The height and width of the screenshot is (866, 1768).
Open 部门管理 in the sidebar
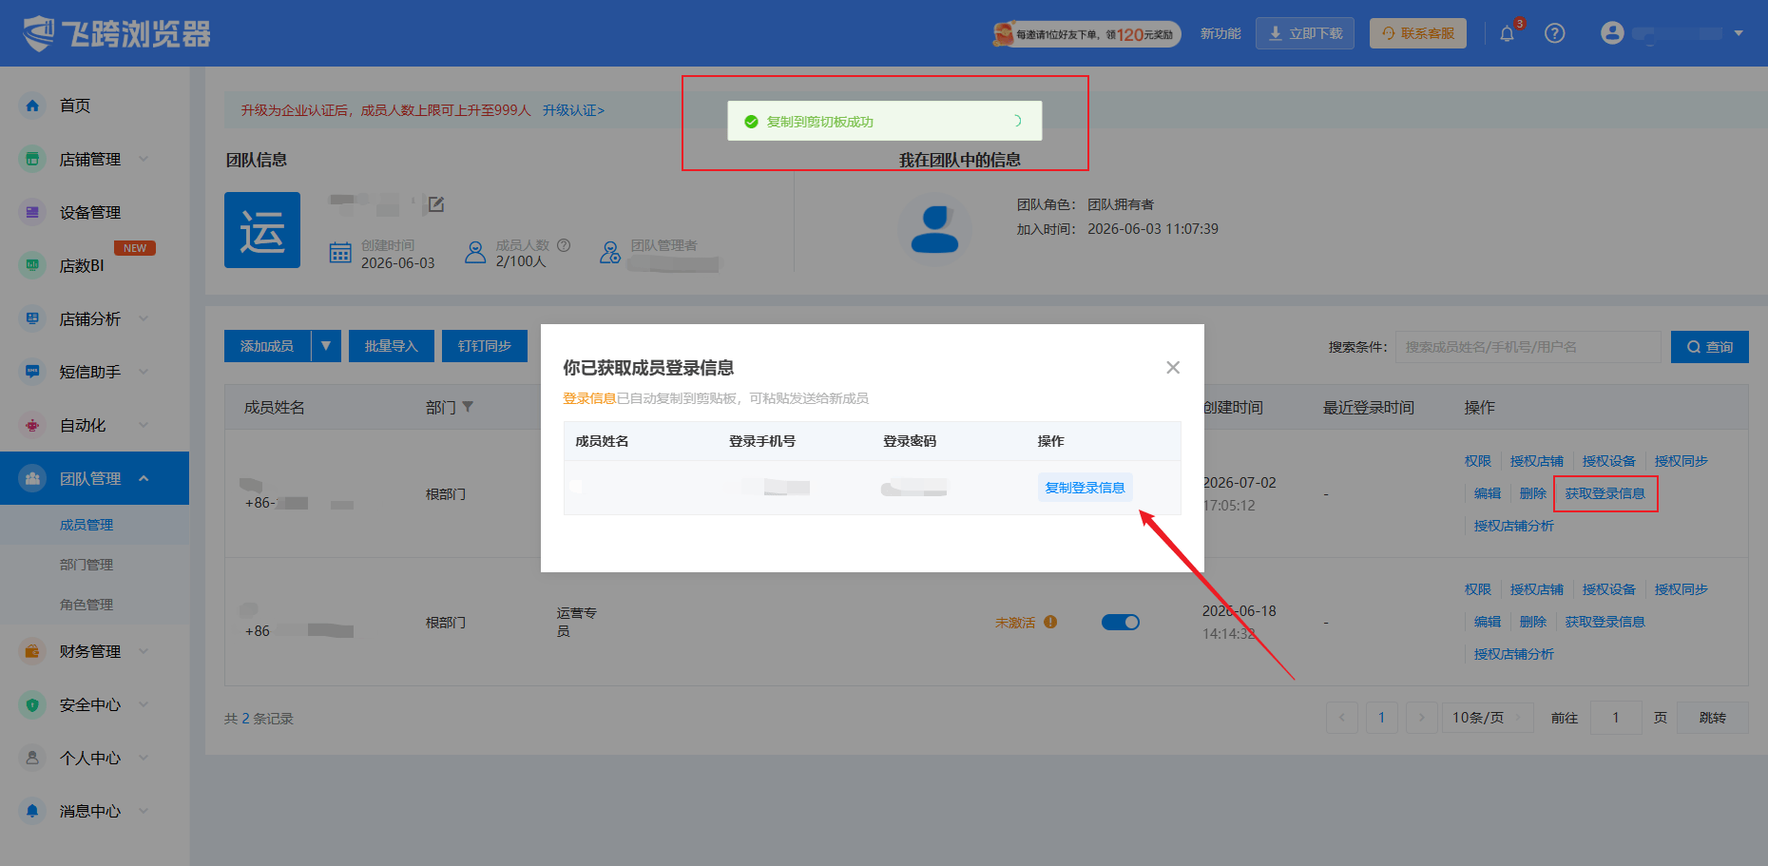pos(86,565)
